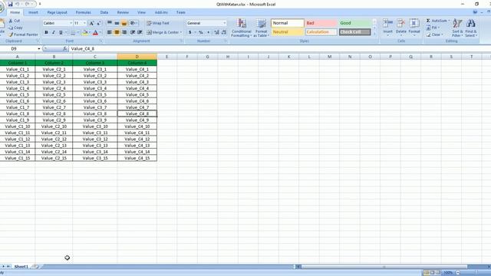Apply the Calculation cell style
491x276 pixels.
click(x=321, y=32)
